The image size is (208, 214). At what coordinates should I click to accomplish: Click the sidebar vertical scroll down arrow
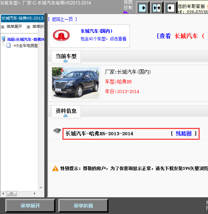coord(41,188)
